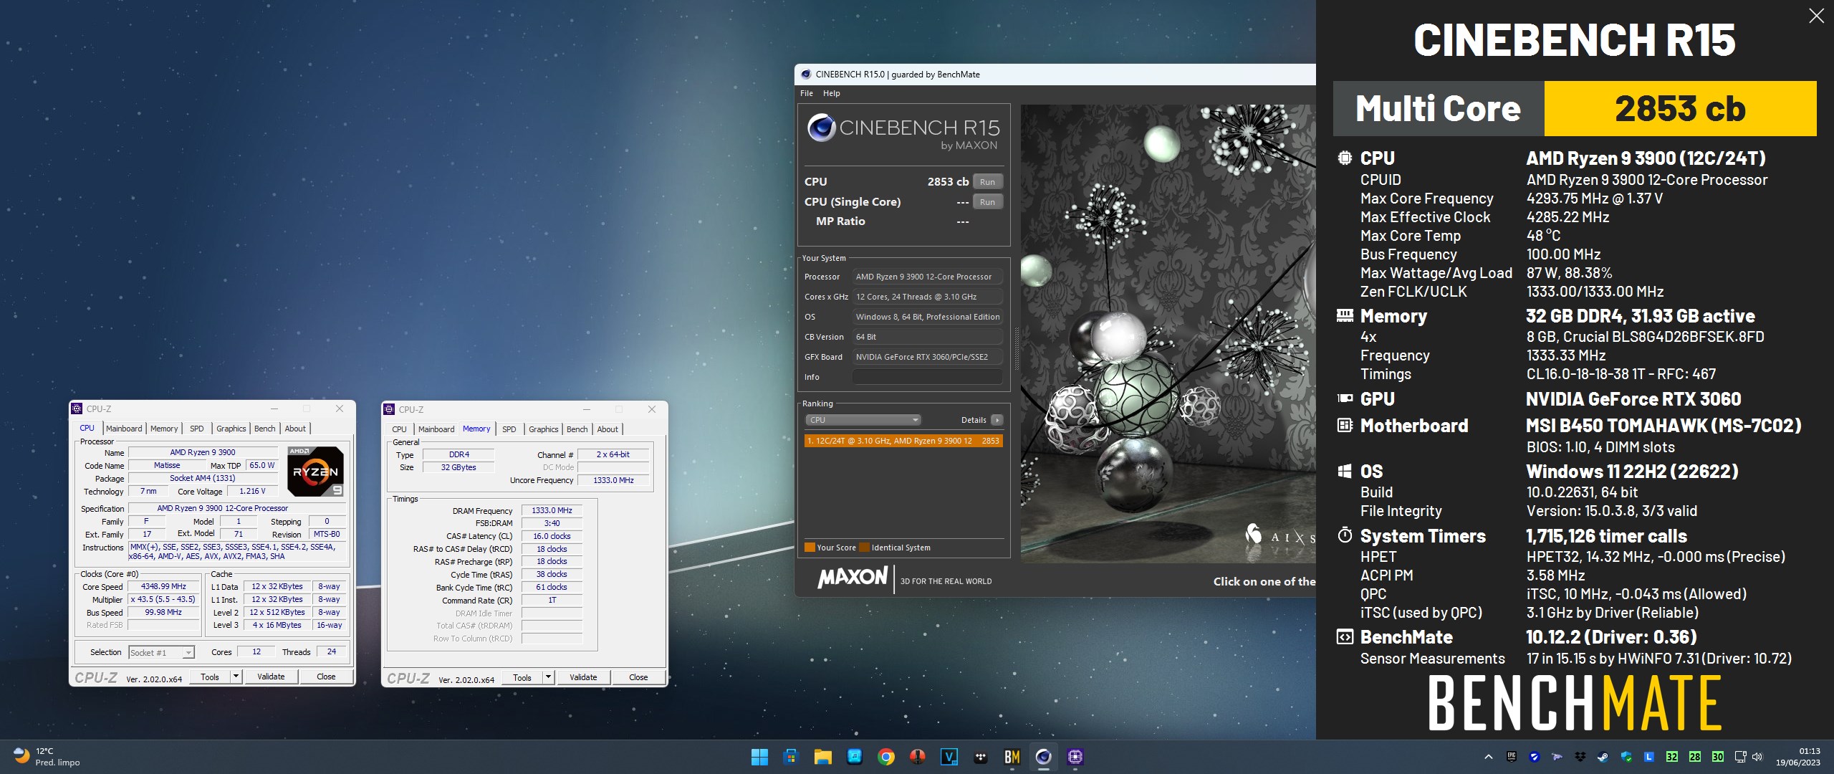
Task: Switch to Mainboard tab in CPU-Z CPU window
Action: (124, 429)
